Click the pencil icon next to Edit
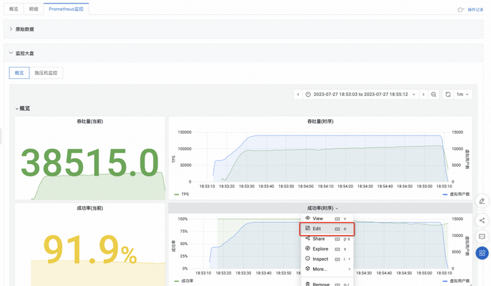 point(308,228)
